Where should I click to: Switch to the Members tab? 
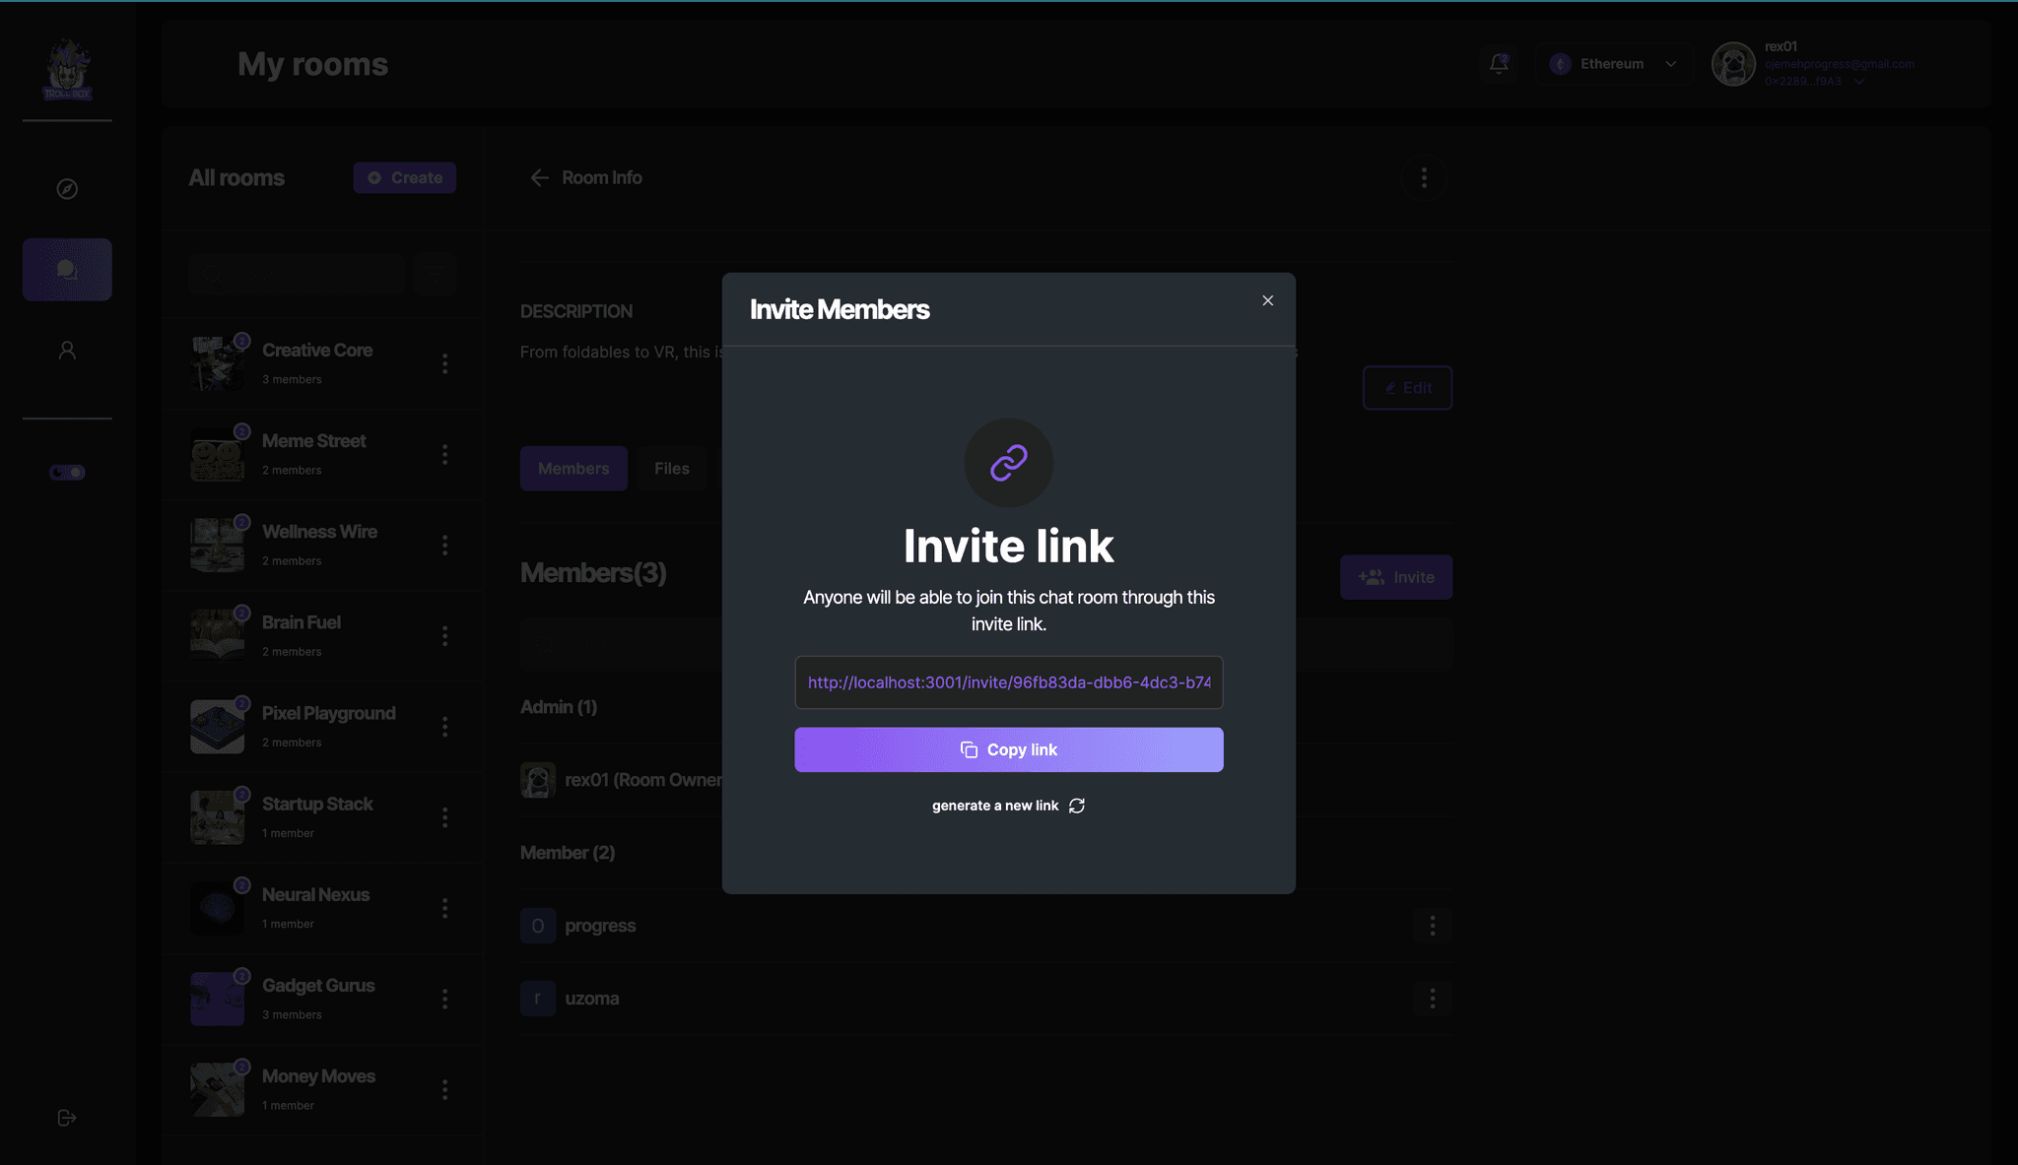click(x=573, y=469)
